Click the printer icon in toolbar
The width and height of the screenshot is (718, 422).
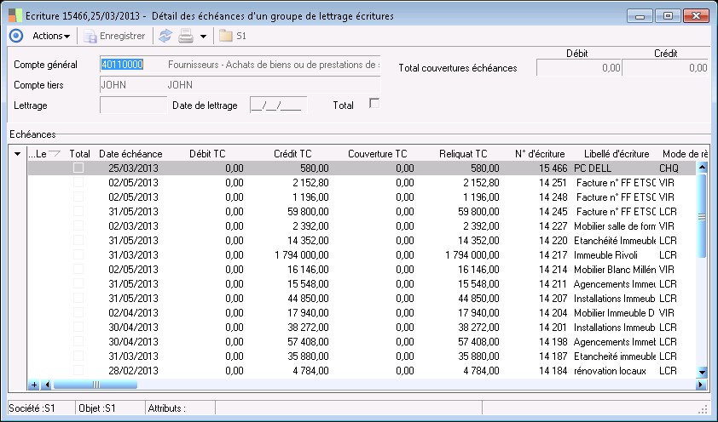(185, 36)
